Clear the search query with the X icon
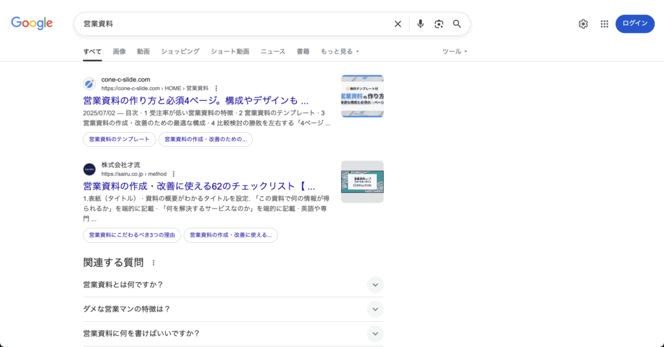Viewport: 664px width, 347px height. pyautogui.click(x=397, y=24)
